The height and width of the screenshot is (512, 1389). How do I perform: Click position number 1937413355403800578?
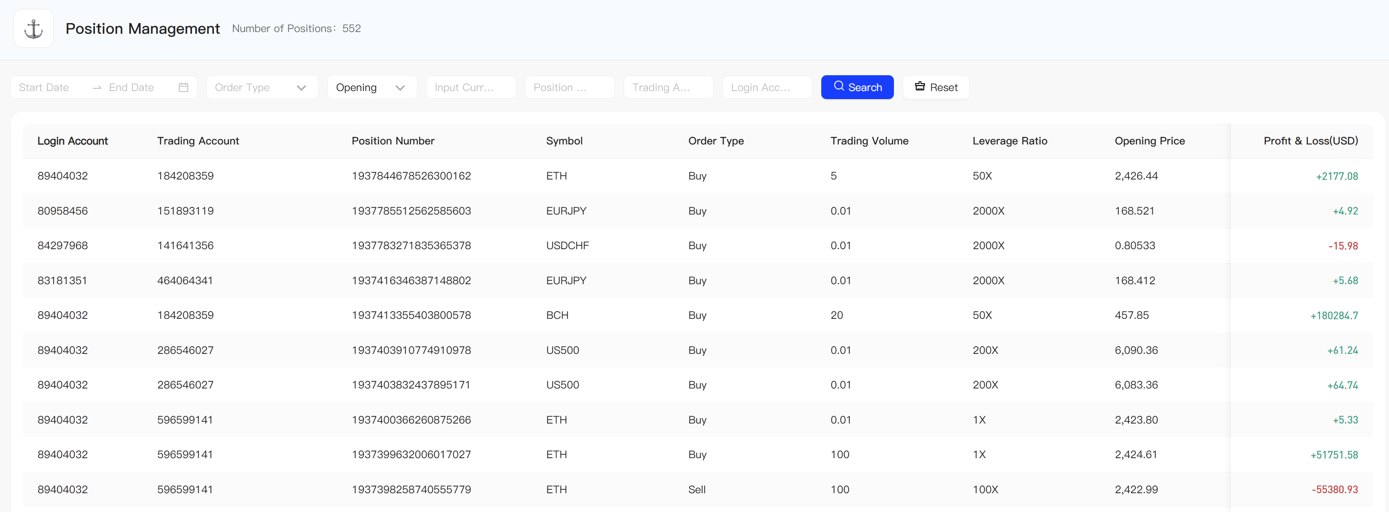pos(411,315)
